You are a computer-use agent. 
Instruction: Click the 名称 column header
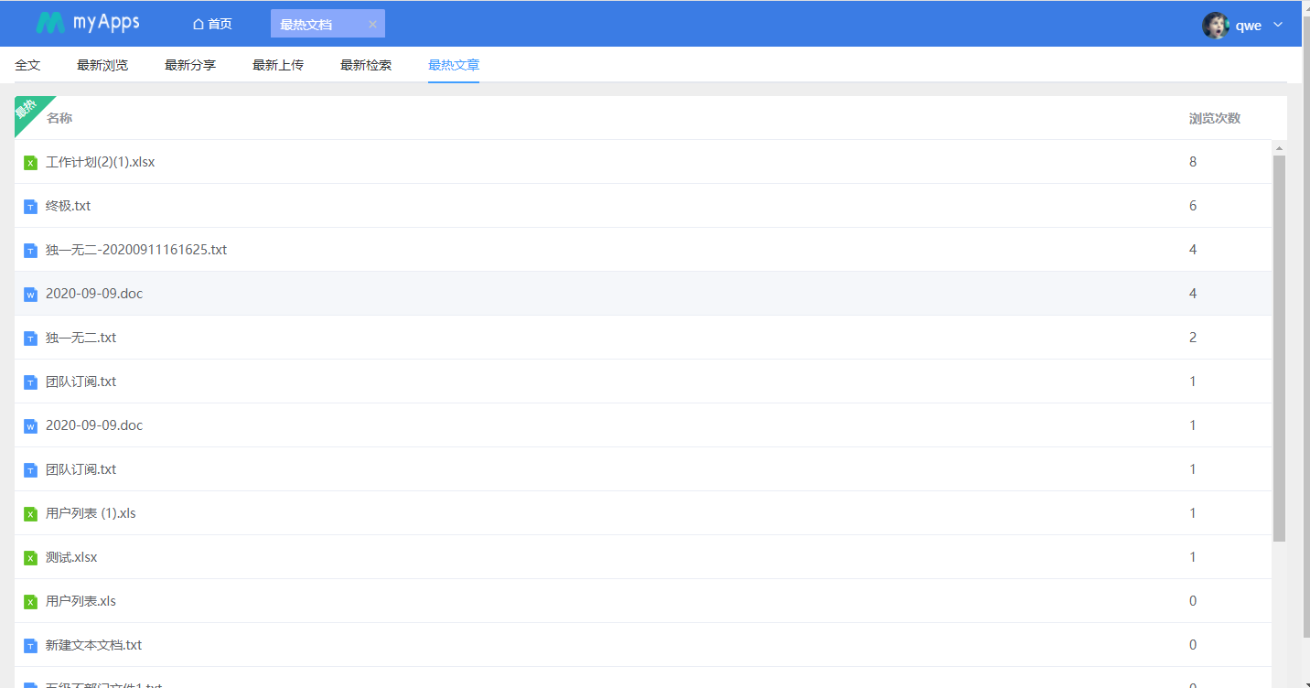coord(59,118)
